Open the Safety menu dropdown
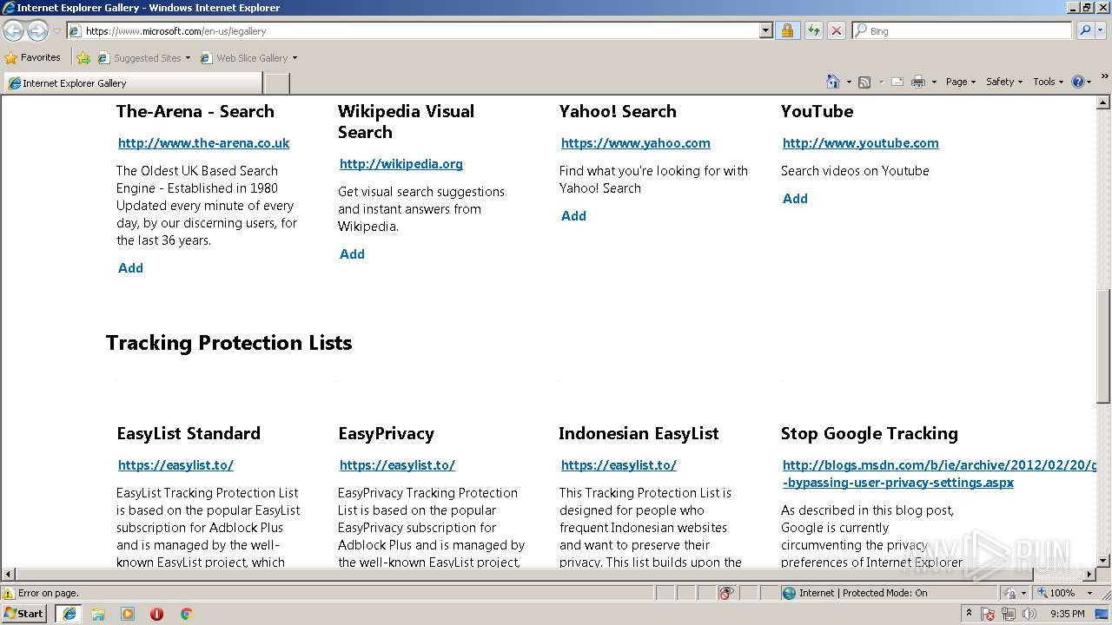Image resolution: width=1112 pixels, height=625 pixels. (1004, 82)
